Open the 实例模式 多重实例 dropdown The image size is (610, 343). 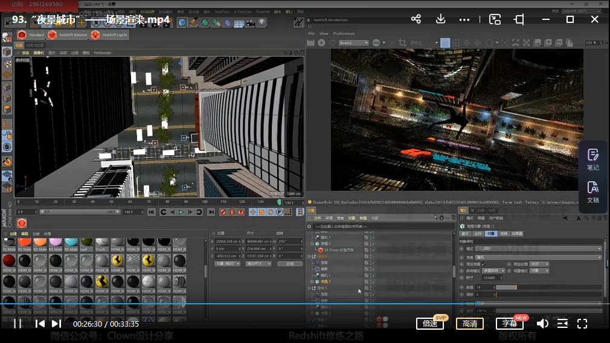[x=493, y=271]
